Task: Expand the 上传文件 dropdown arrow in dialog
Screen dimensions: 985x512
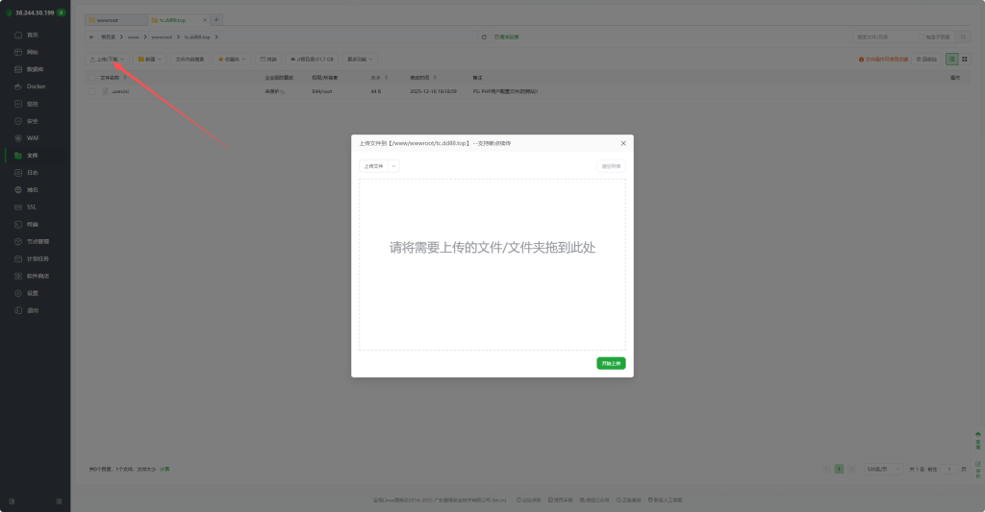Action: (393, 166)
